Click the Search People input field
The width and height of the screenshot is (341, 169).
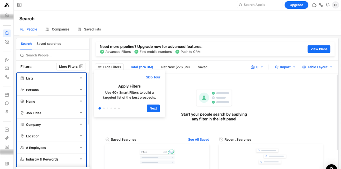(x=53, y=55)
